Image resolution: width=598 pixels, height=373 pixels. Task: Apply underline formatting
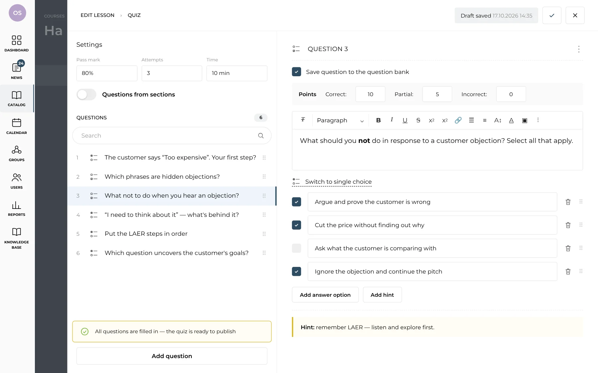(405, 120)
